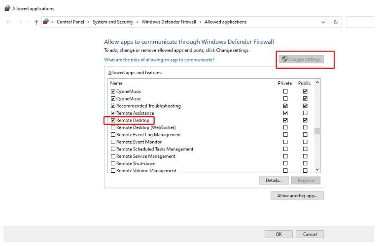Click the scroll down arrow in apps list
The width and height of the screenshot is (378, 246).
pos(317,169)
